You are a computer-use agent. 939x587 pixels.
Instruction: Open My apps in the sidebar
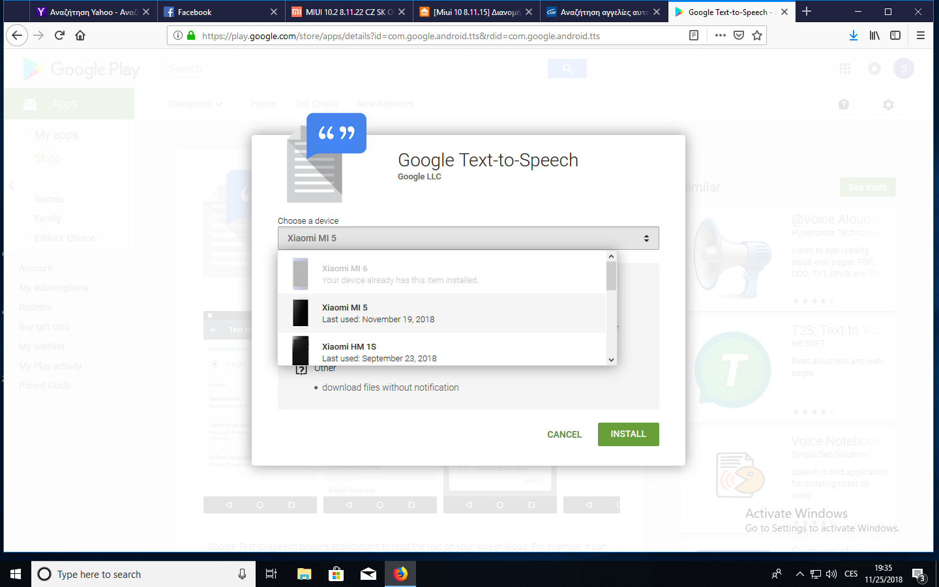(x=57, y=135)
